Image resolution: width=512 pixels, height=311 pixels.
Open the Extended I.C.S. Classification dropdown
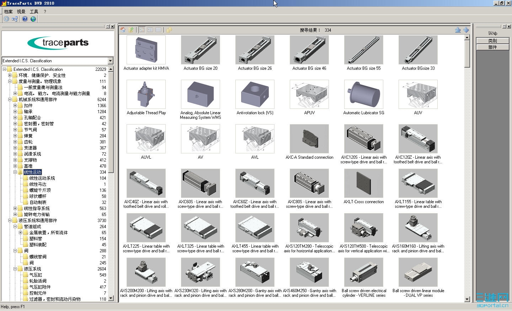point(110,61)
